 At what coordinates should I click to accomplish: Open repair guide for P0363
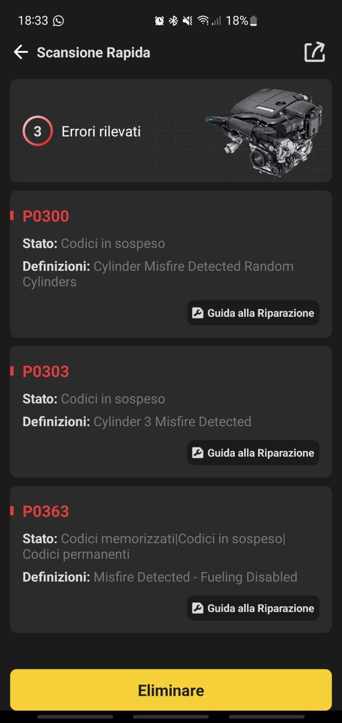pyautogui.click(x=253, y=608)
